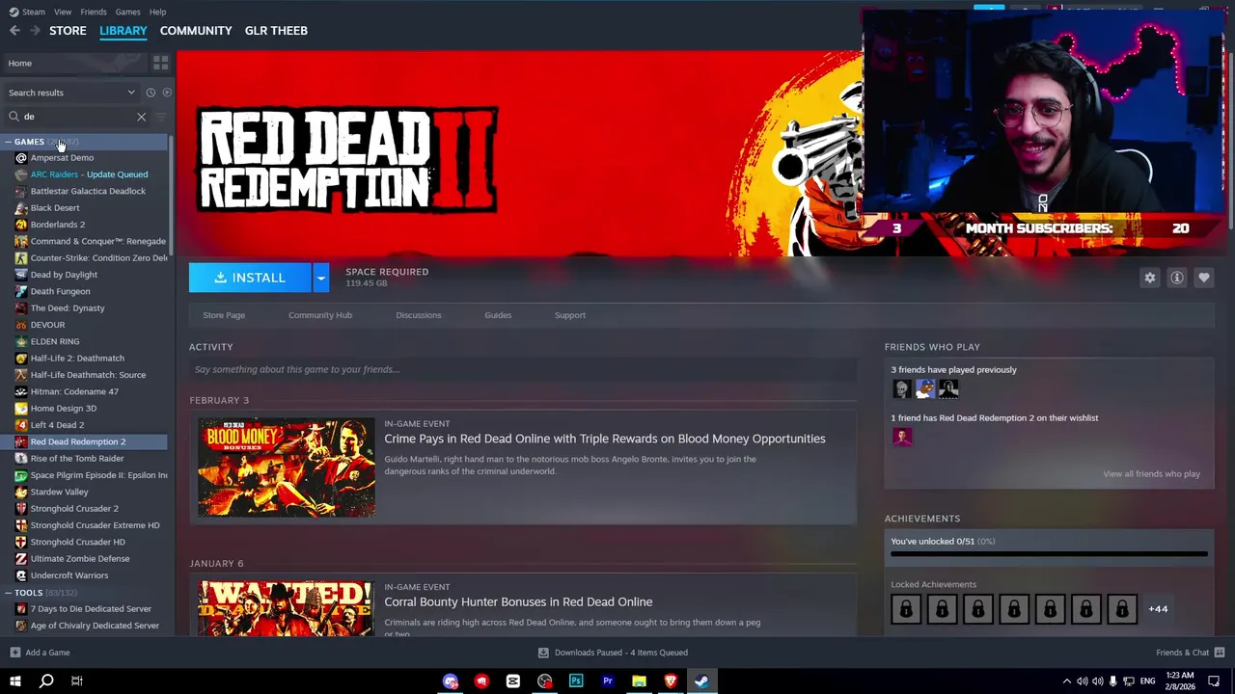Open Add a Game plus icon
Viewport: 1235px width, 694px height.
pyautogui.click(x=14, y=653)
